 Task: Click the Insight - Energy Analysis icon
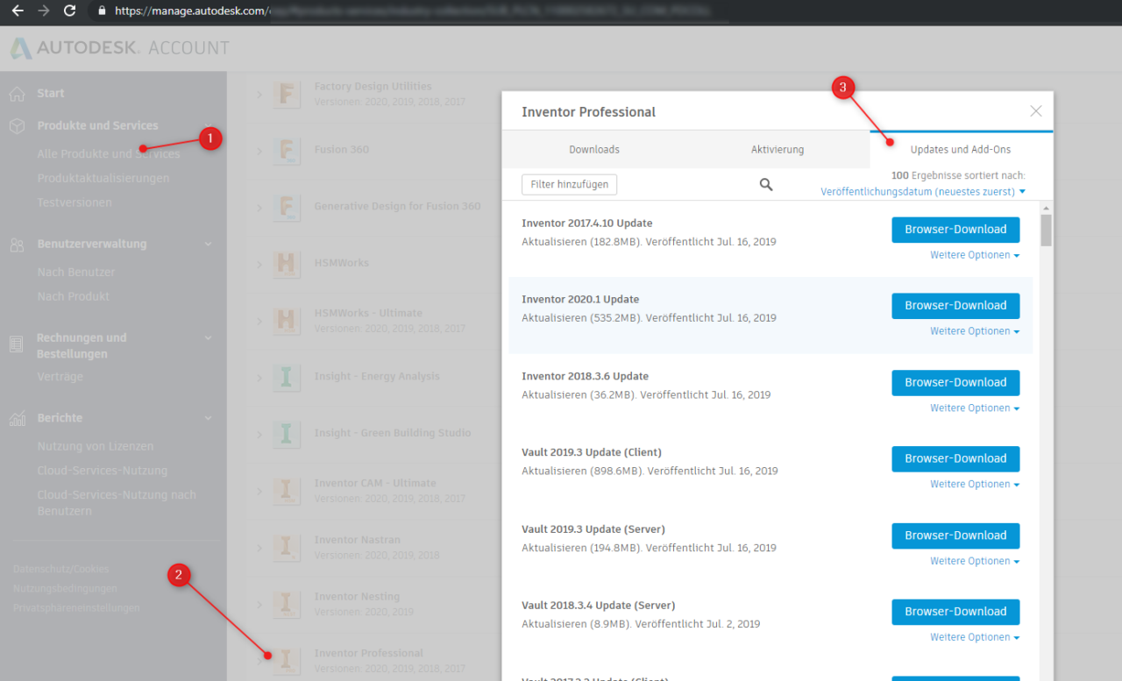click(287, 377)
